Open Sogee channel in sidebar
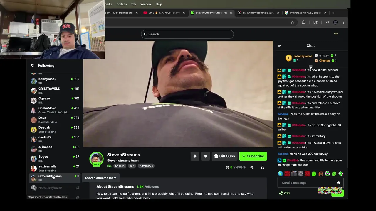Viewport: 376px width, 211px height. click(55, 158)
